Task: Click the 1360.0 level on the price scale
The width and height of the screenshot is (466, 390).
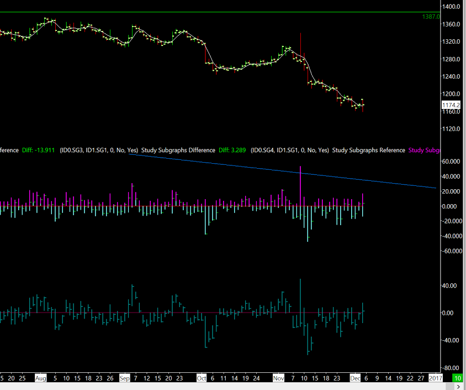Action: coord(451,24)
